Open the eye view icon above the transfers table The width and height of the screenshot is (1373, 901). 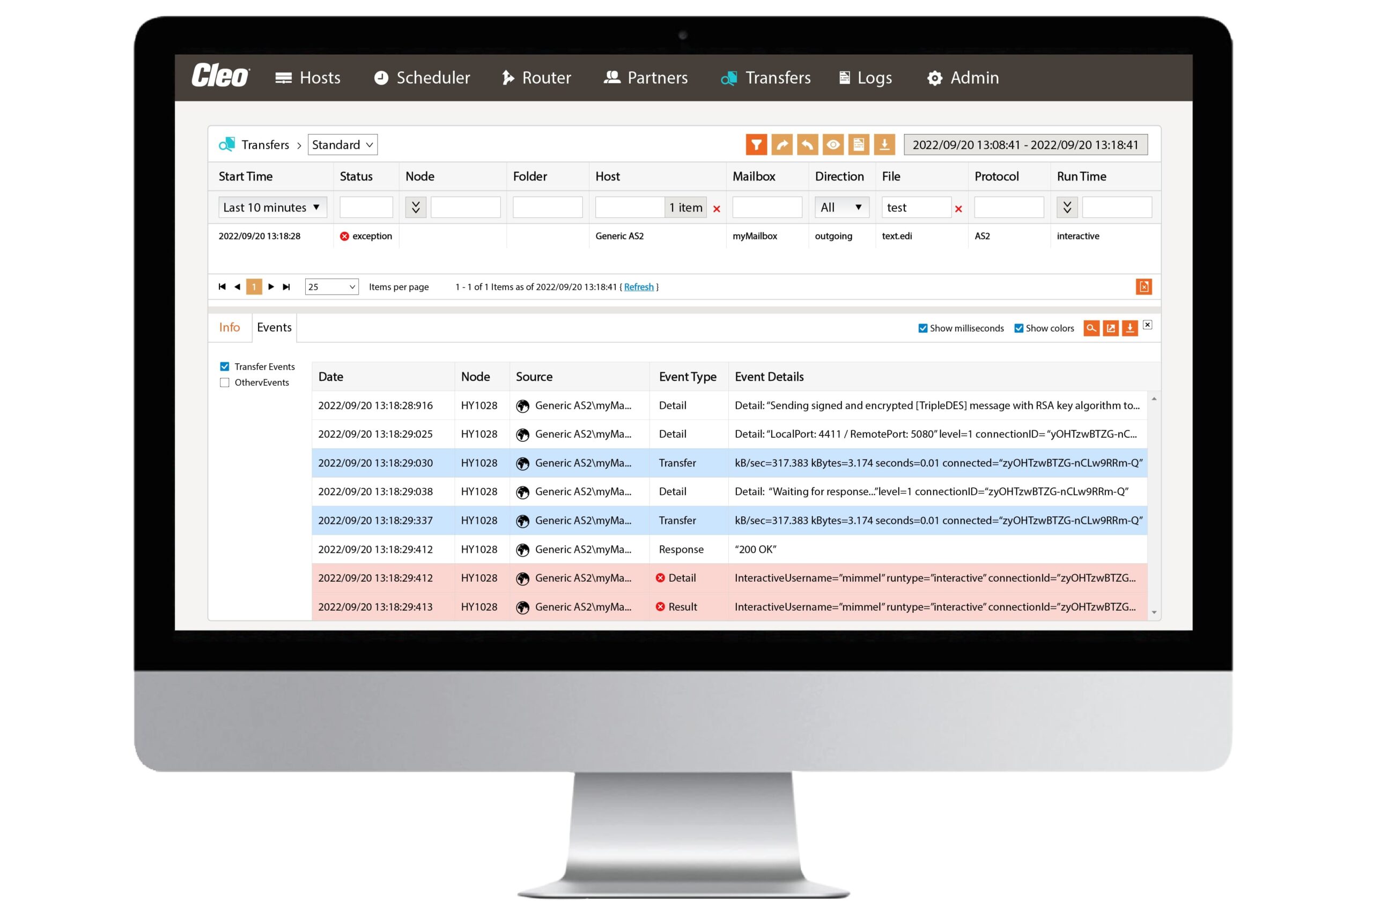point(833,144)
